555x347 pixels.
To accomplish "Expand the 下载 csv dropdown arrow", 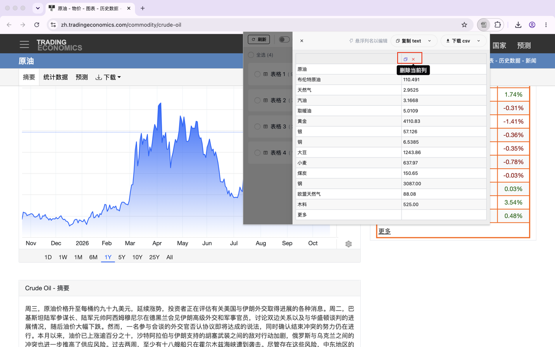I will click(x=479, y=41).
